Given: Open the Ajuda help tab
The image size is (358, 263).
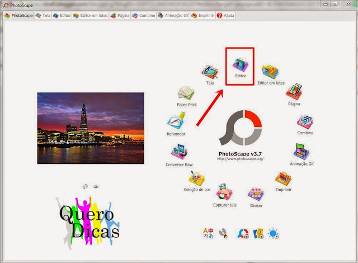Looking at the screenshot, I should [x=225, y=16].
